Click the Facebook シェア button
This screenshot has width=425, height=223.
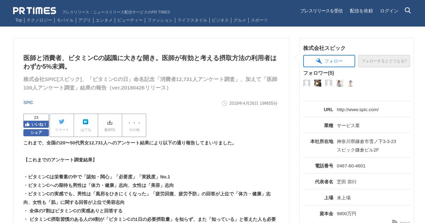pyautogui.click(x=36, y=133)
